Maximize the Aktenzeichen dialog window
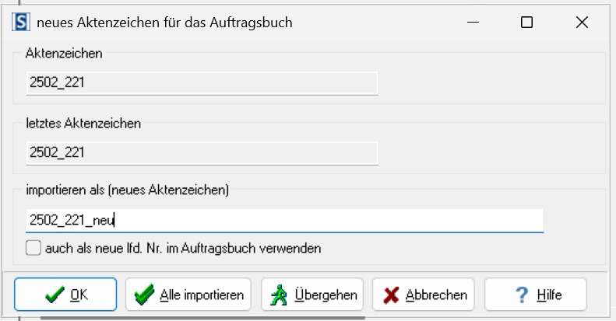616x321 pixels. tap(526, 23)
